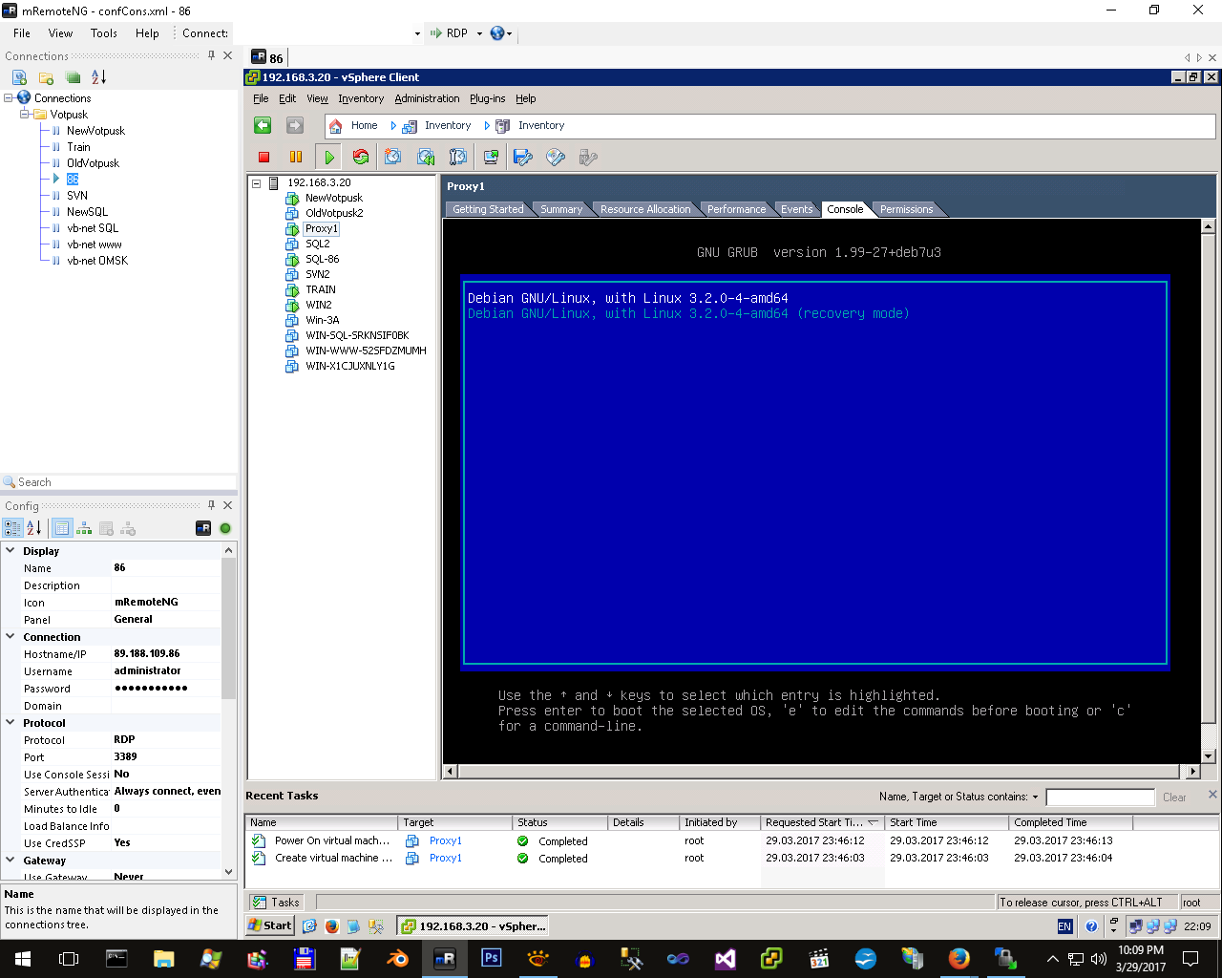Click the Inheritance icon in Config toolbar
1222x978 pixels.
pos(84,528)
